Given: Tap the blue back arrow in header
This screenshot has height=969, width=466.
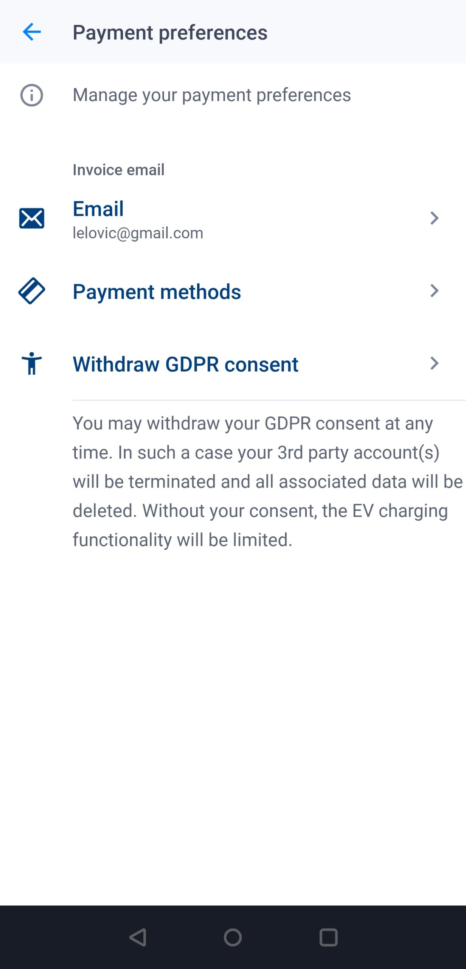Looking at the screenshot, I should [32, 32].
